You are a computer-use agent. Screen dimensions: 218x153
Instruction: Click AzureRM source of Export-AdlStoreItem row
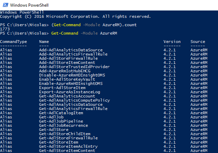click(199, 88)
